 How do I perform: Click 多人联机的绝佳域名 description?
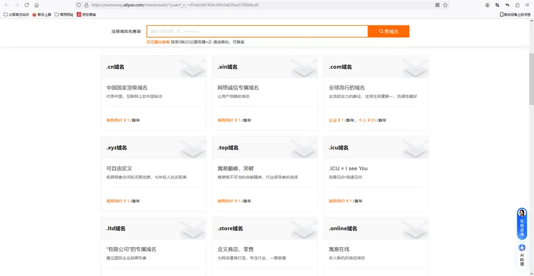[x=347, y=258]
